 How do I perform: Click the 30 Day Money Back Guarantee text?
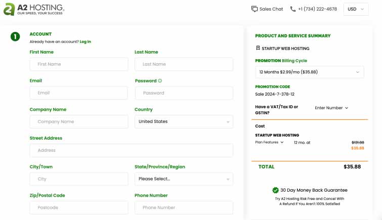pos(314,190)
